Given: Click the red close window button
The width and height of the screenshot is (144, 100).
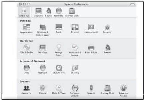Looking at the screenshot, I should coord(20,4).
